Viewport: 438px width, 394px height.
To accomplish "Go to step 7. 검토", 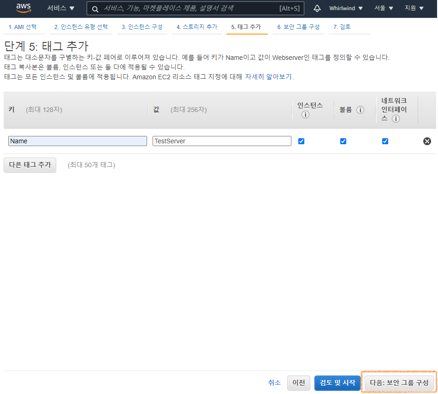I will [342, 27].
